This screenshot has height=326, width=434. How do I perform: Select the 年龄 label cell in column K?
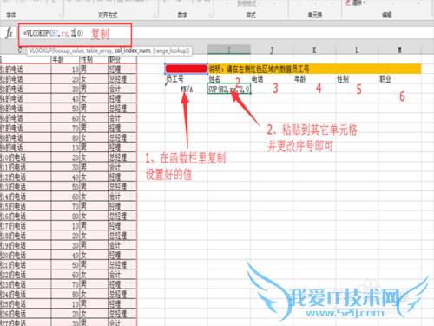coord(314,78)
